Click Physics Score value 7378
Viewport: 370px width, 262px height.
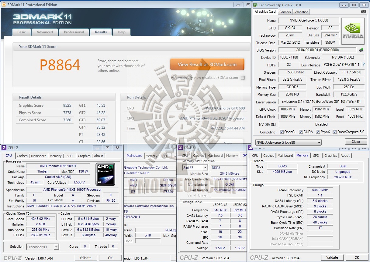67,113
